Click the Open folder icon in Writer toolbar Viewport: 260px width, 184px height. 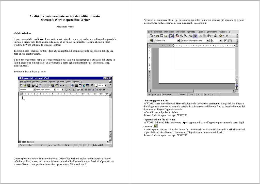(x=157, y=36)
